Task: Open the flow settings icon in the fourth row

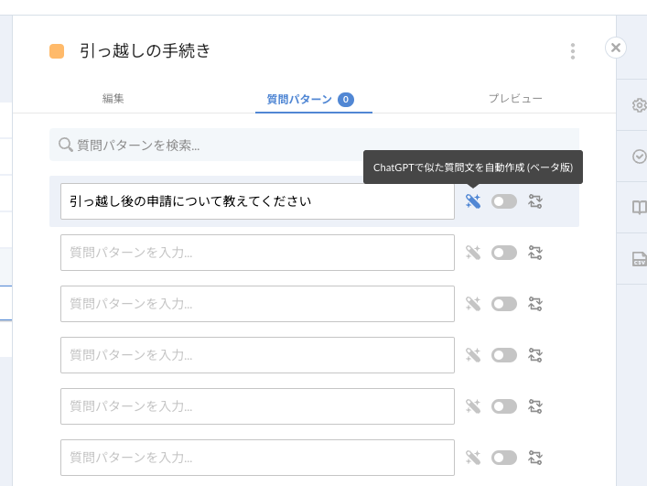Action: tap(535, 355)
